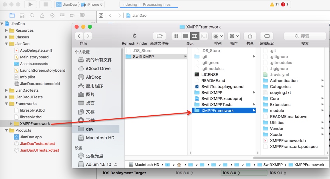Choose the JianDao scheme selector
The width and height of the screenshot is (330, 179).
click(67, 4)
